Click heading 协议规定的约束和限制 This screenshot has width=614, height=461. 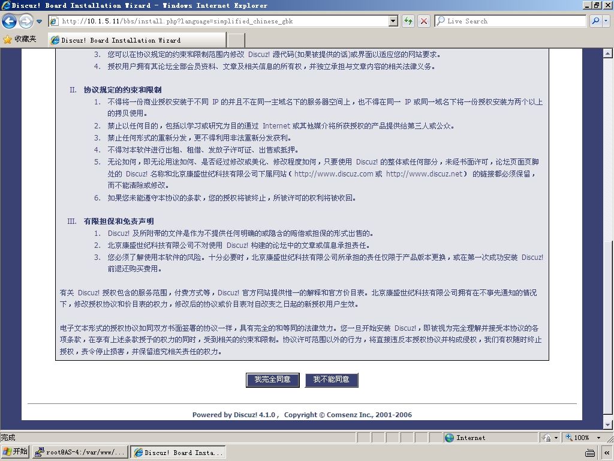point(122,90)
